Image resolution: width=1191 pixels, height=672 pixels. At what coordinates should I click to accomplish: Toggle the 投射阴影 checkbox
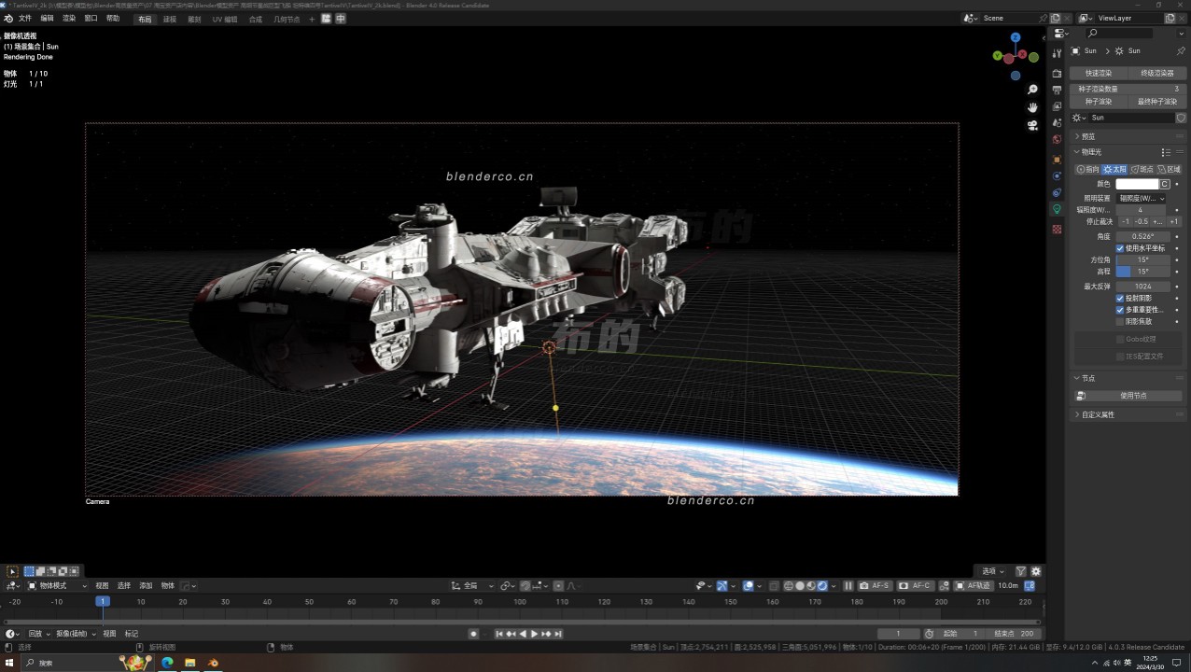click(x=1120, y=298)
